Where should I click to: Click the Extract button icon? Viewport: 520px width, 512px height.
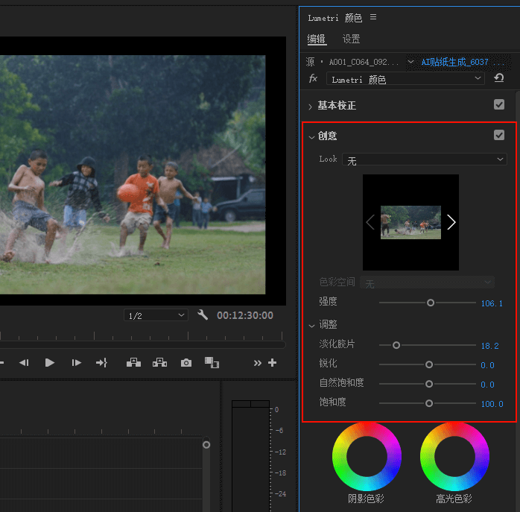159,363
